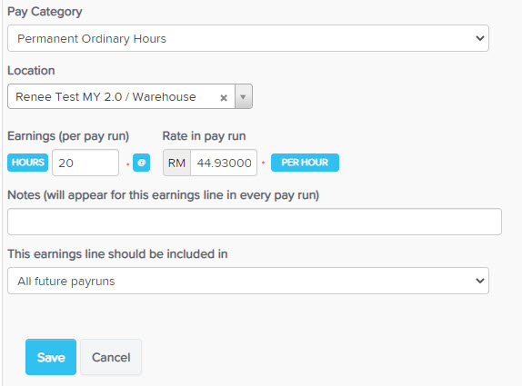Click the Save button

tap(51, 357)
